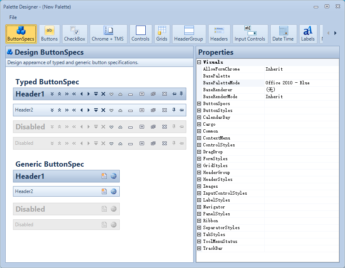Switch to the Grids designer
Viewport: 345px width, 268px height.
[x=162, y=34]
